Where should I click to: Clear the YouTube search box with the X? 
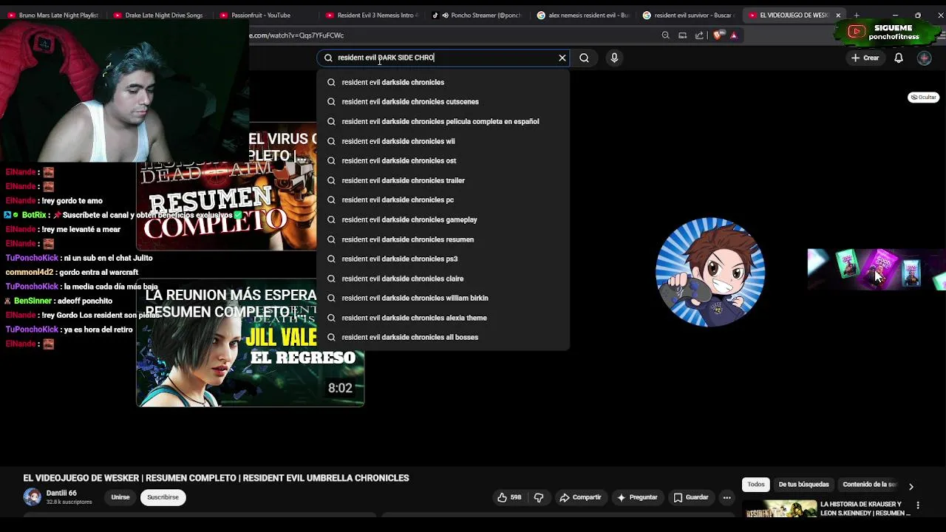pos(562,58)
